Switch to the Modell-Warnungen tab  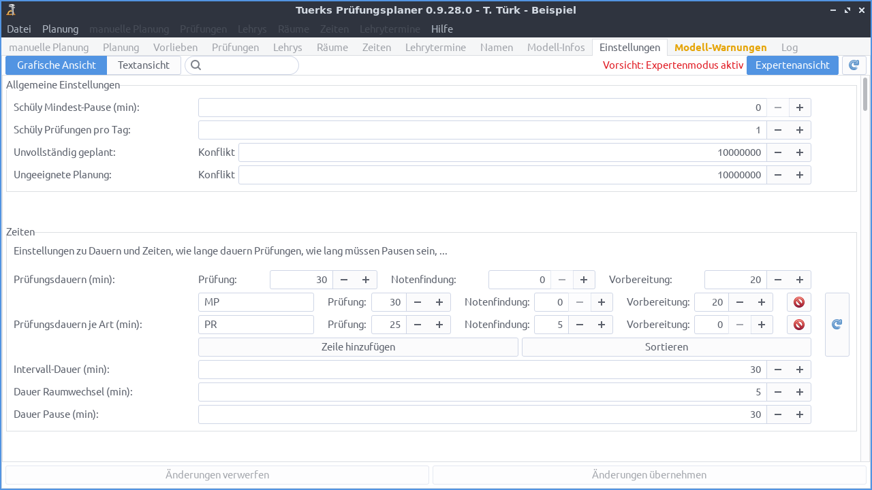point(720,47)
